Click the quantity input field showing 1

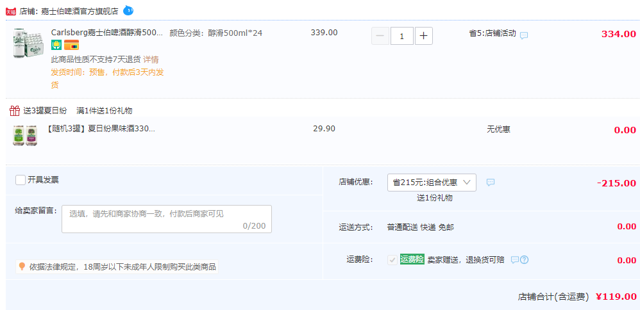point(402,36)
